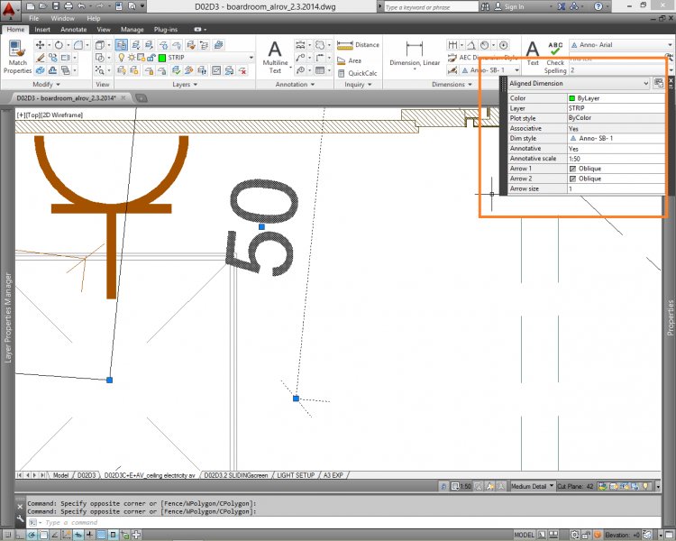Viewport: 676px width, 541px height.
Task: Click the Sign In link
Action: [514, 7]
